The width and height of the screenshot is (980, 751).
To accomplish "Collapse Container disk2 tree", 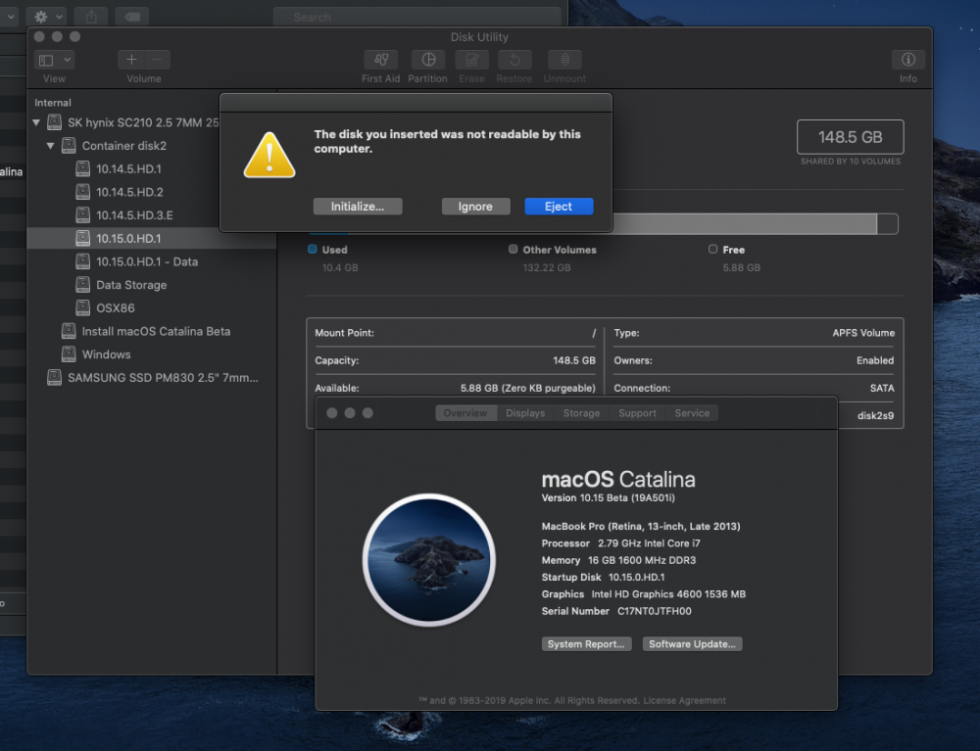I will tap(51, 146).
